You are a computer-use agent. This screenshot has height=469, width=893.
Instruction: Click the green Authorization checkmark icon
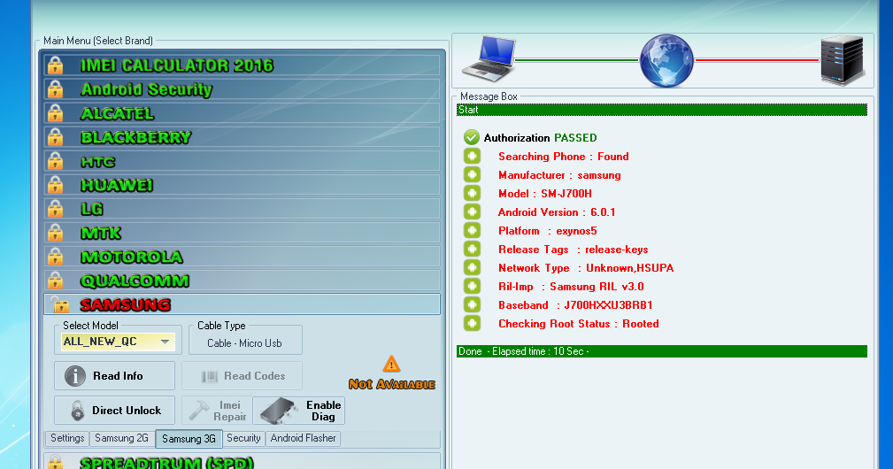[x=472, y=137]
